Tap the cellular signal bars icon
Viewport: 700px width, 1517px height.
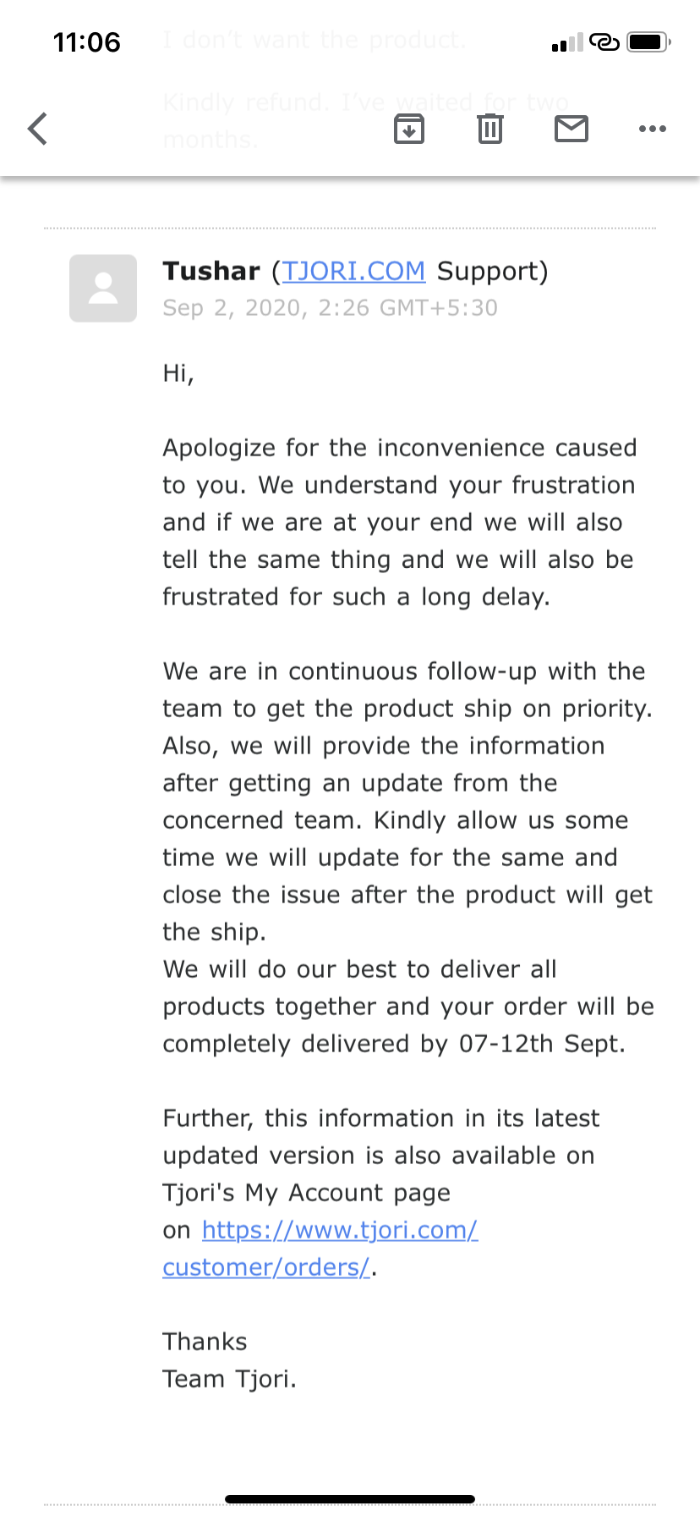click(566, 43)
